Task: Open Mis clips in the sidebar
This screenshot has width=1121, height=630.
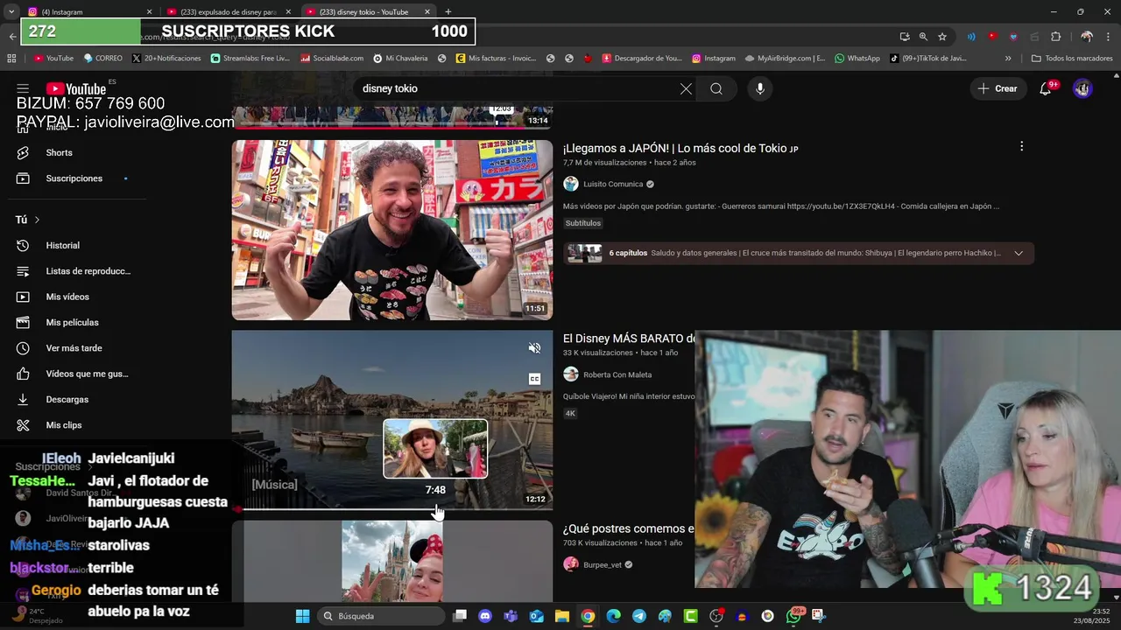Action: point(63,425)
